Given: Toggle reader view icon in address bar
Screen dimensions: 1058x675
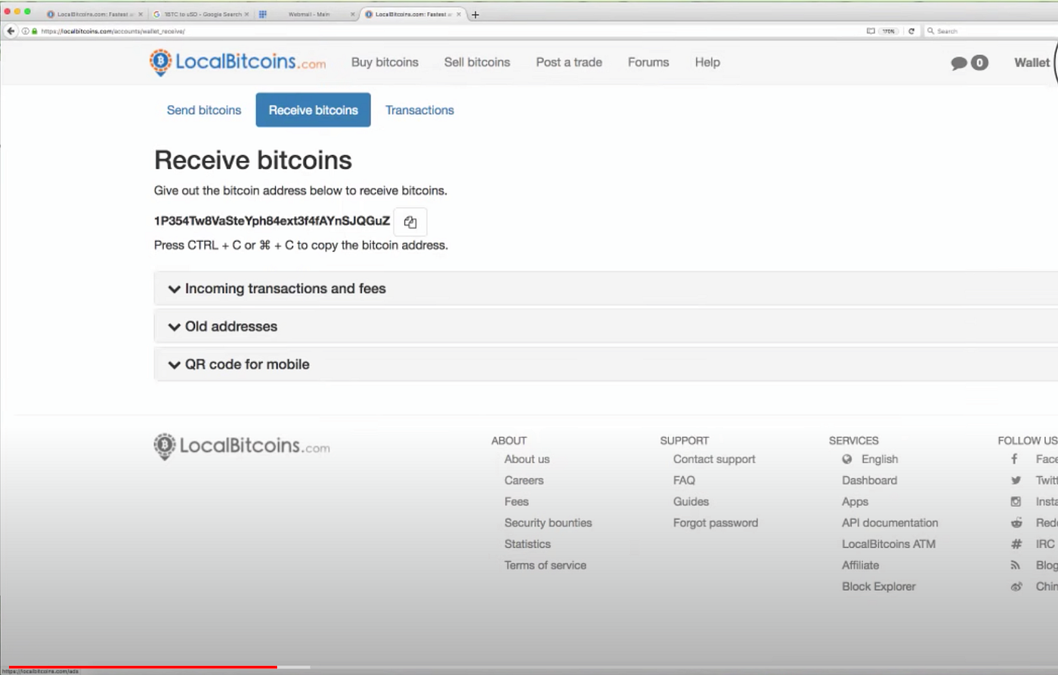Looking at the screenshot, I should pyautogui.click(x=871, y=31).
